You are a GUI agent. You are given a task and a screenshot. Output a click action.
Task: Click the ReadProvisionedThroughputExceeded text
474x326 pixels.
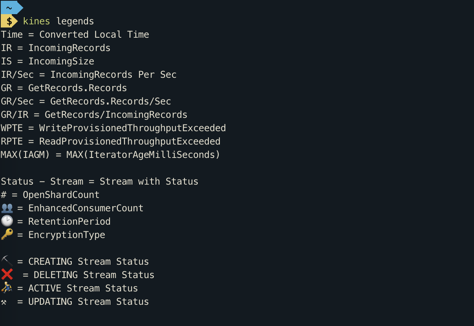point(130,141)
